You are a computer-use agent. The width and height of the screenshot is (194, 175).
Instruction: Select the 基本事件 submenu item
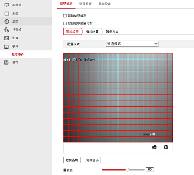(x=26, y=54)
